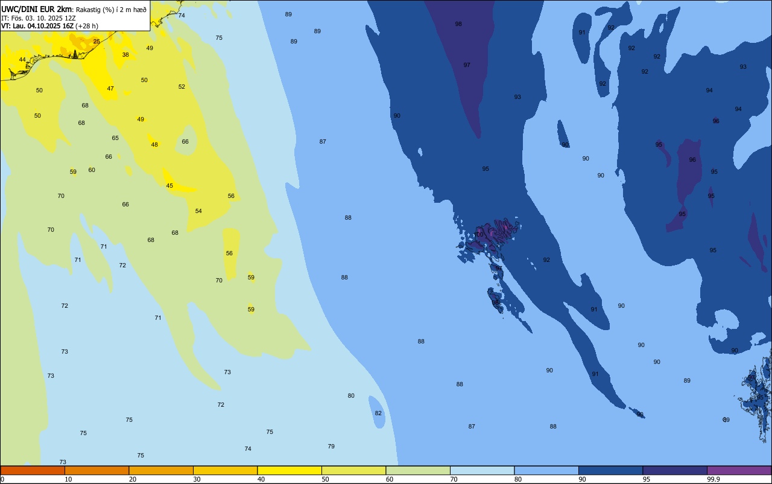Viewport: 772px width, 484px height.
Task: Click the 'Rakastig (%) í 2 m hæð' label
Action: tap(112, 9)
